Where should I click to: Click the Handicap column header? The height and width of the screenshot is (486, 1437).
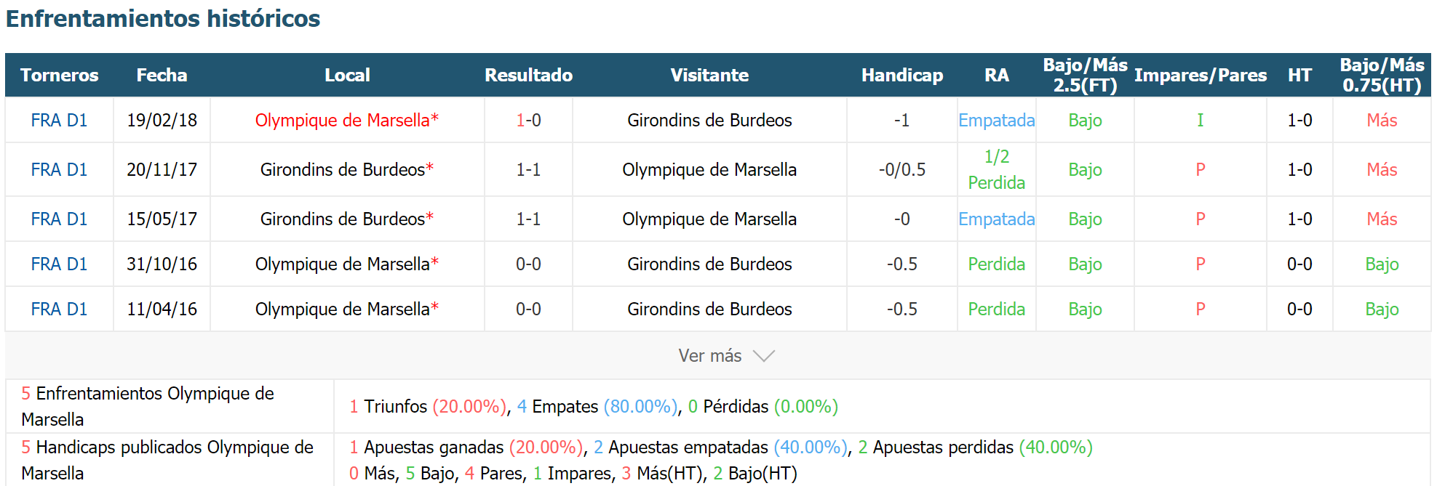pos(902,76)
